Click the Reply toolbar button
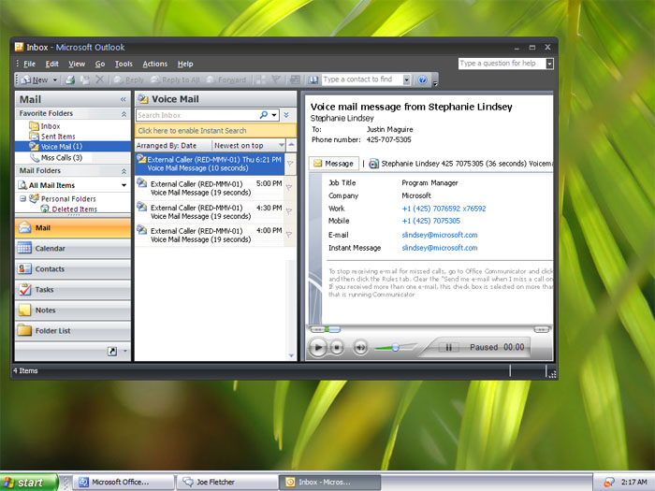This screenshot has height=491, width=655. 129,79
